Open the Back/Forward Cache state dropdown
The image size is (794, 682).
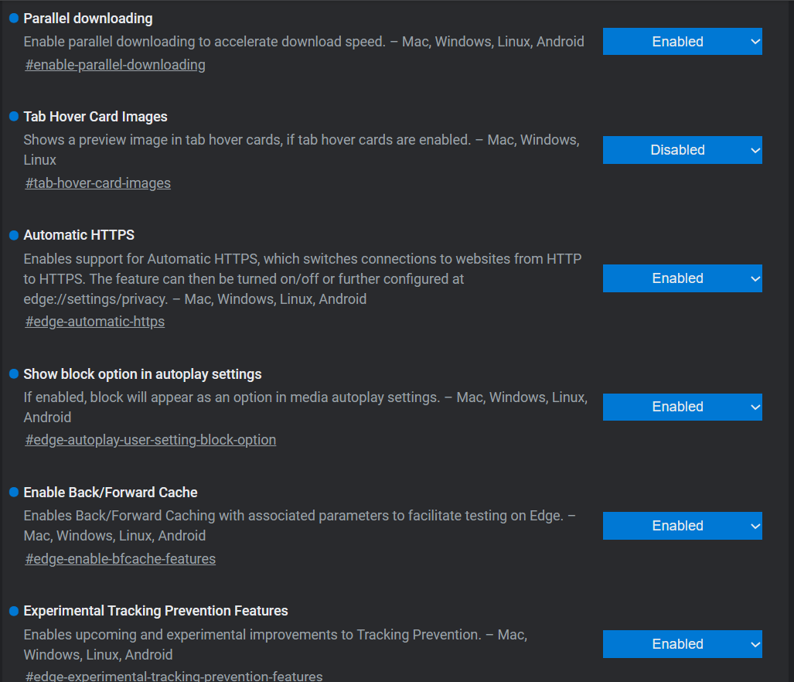(x=682, y=526)
